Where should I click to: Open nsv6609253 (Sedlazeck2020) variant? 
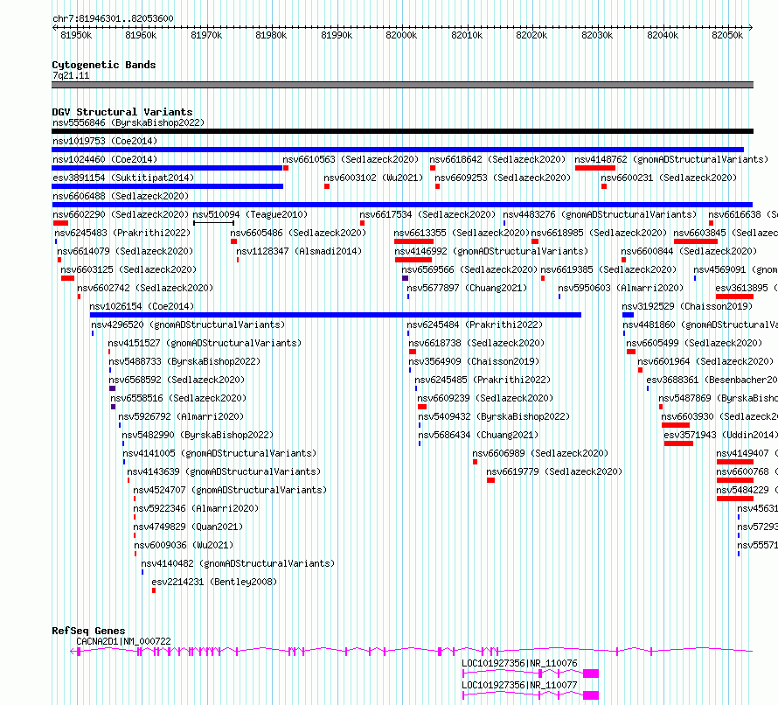pyautogui.click(x=503, y=178)
